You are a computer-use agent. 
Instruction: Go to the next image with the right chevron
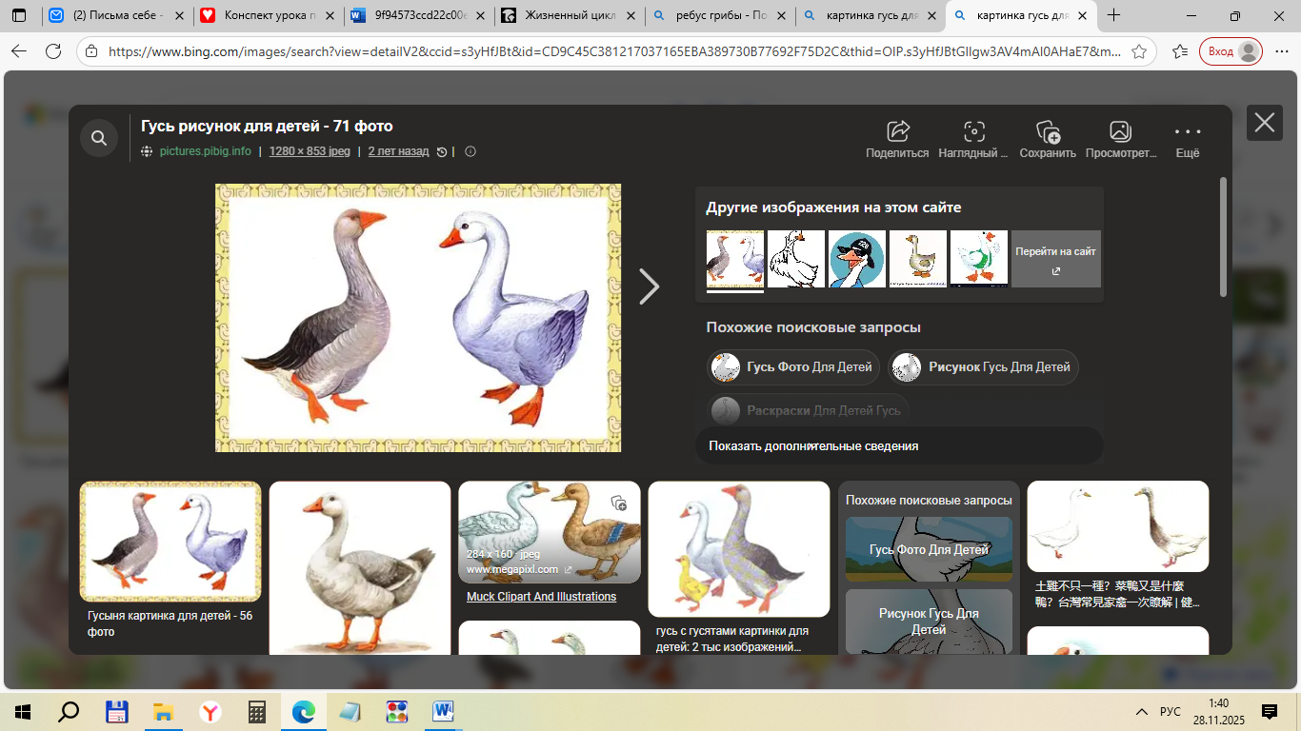click(x=649, y=286)
